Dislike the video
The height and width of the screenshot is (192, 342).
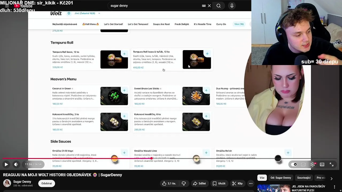click(184, 183)
